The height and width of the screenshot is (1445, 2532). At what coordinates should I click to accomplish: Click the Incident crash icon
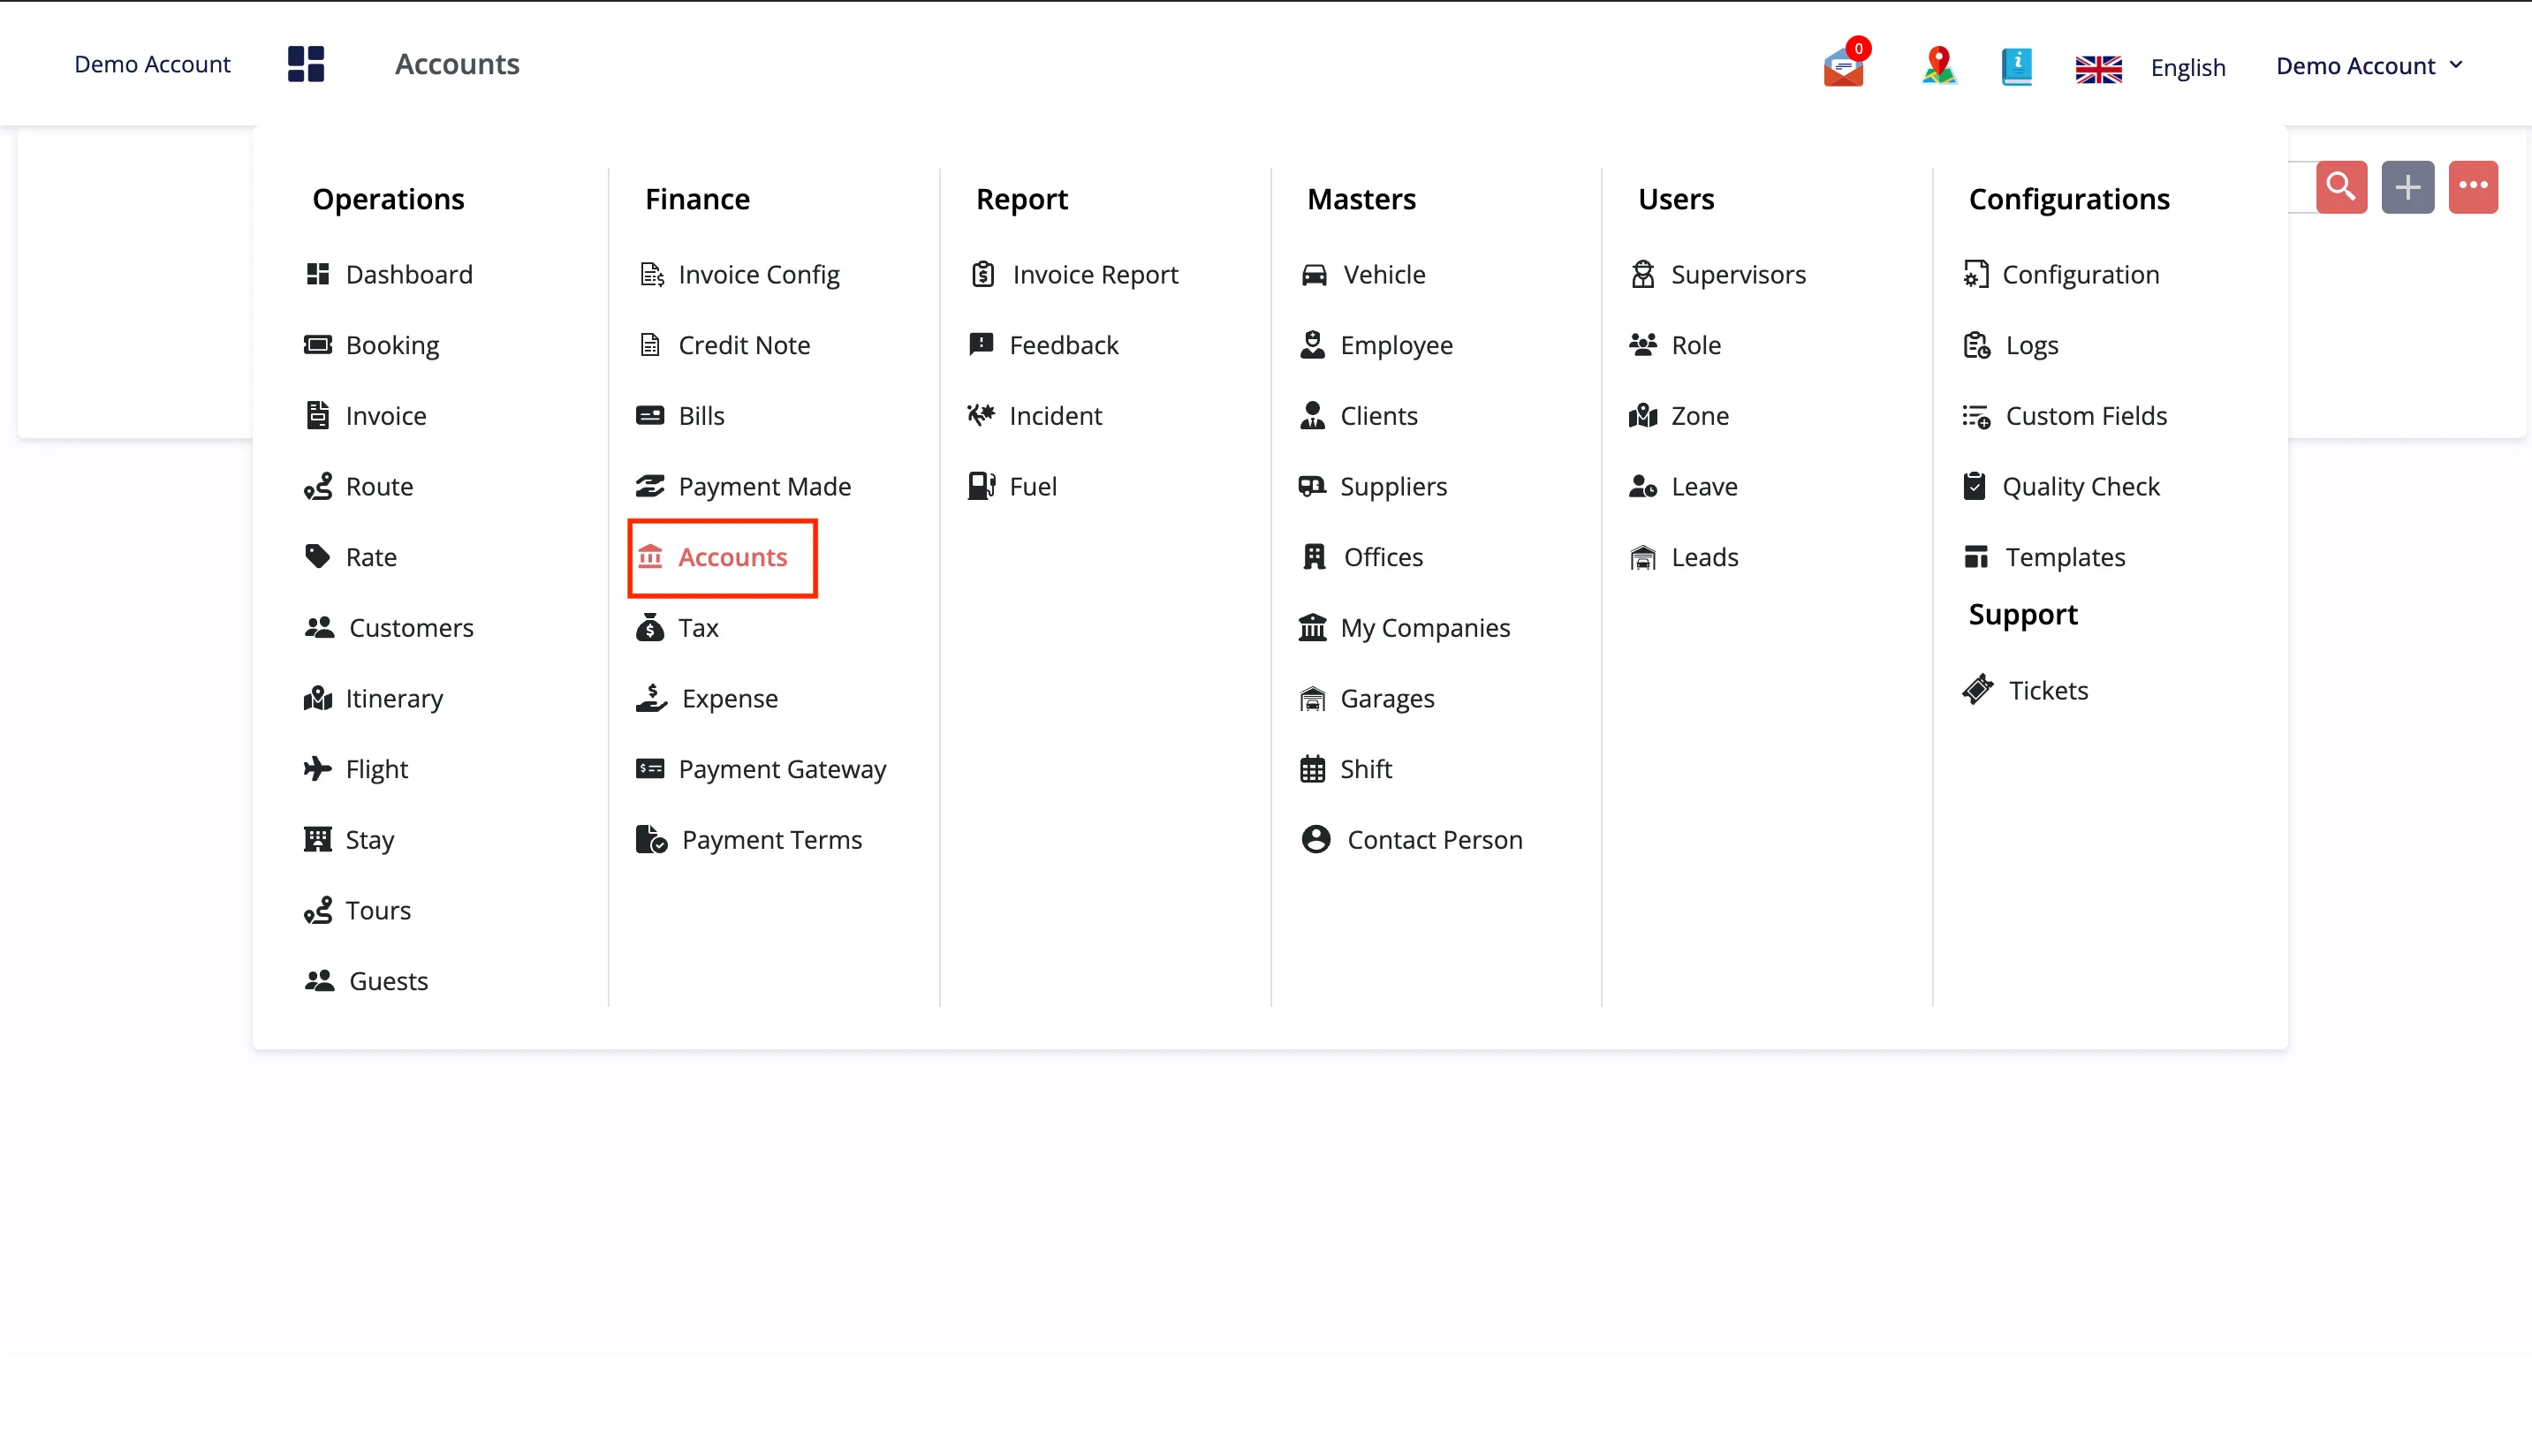(x=981, y=415)
